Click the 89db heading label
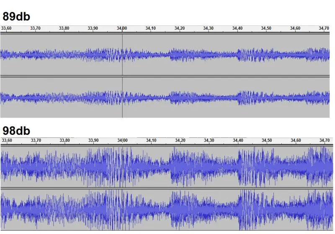The width and height of the screenshot is (335, 234). pos(16,16)
